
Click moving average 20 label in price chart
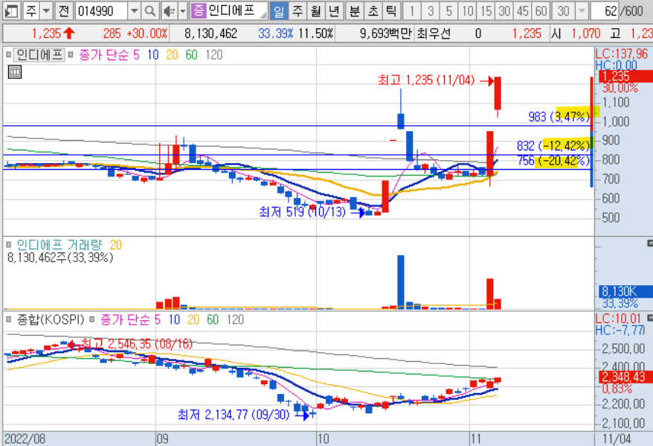click(172, 54)
